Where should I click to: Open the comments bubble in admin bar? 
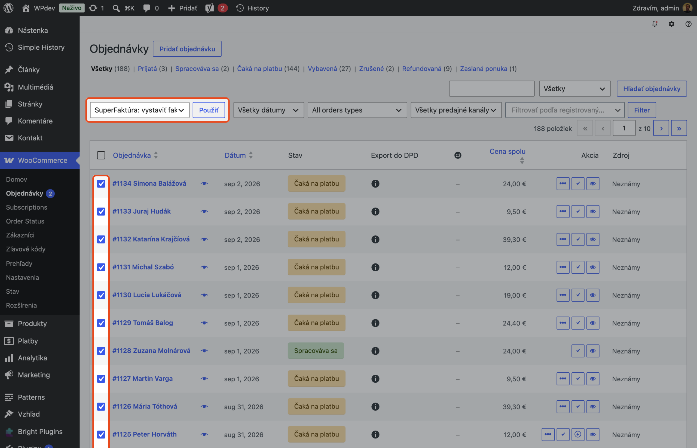click(x=146, y=8)
